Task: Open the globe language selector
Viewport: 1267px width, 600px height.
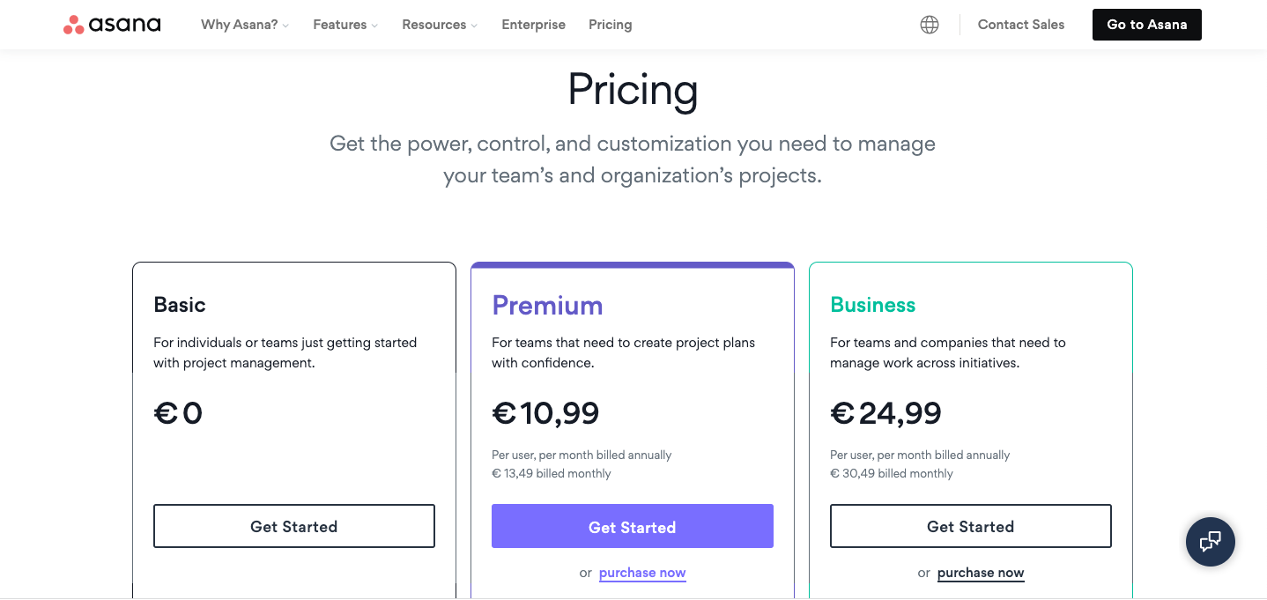Action: [x=930, y=25]
